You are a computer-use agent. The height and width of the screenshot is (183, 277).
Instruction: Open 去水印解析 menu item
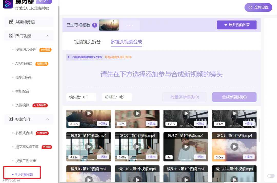(24, 77)
